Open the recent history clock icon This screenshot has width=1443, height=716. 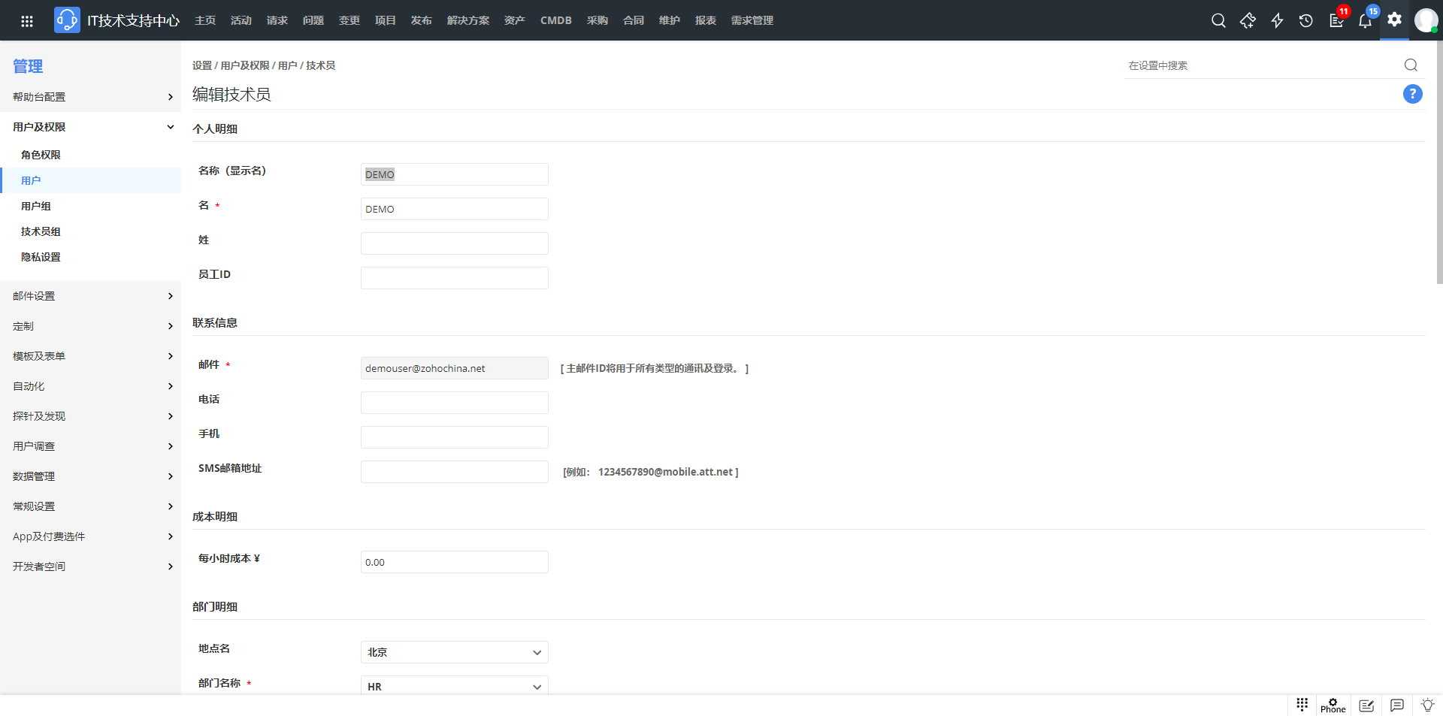[1306, 20]
